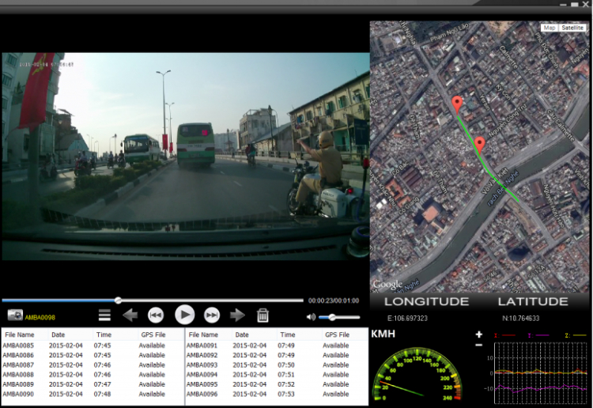Click the right arrow next button

237,315
